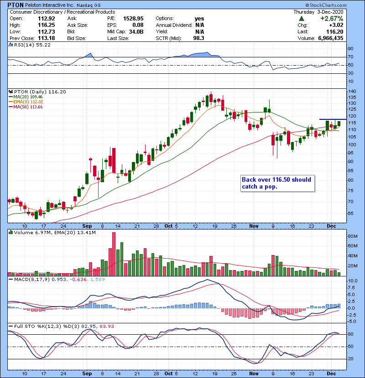Click the Chg value +3.02

click(336, 25)
